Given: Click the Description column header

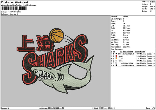Looking at the screenshot, I should pyautogui.click(x=128, y=51).
